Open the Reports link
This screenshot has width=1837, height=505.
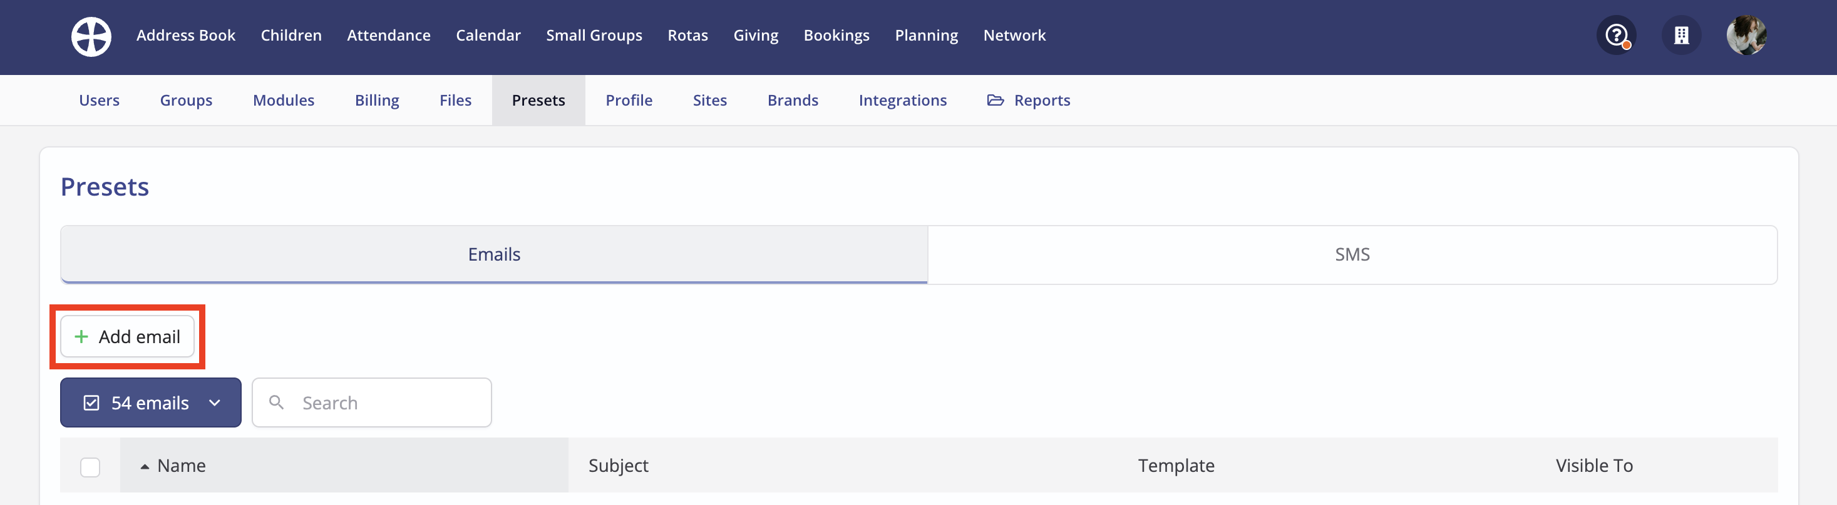(1028, 101)
